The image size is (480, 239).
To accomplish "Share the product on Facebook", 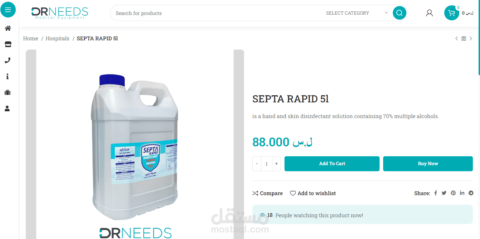I will 436,193.
